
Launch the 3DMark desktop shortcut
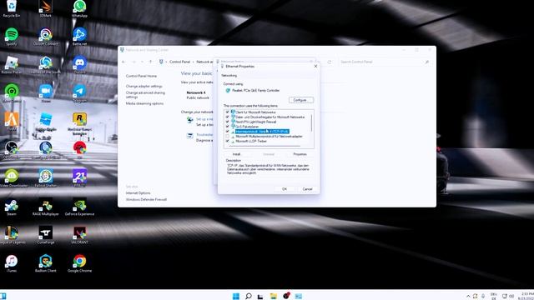[45, 8]
